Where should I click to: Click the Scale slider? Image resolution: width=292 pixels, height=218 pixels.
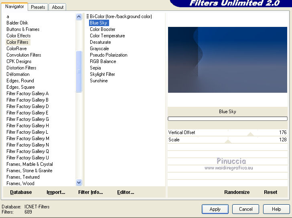coord(227,140)
